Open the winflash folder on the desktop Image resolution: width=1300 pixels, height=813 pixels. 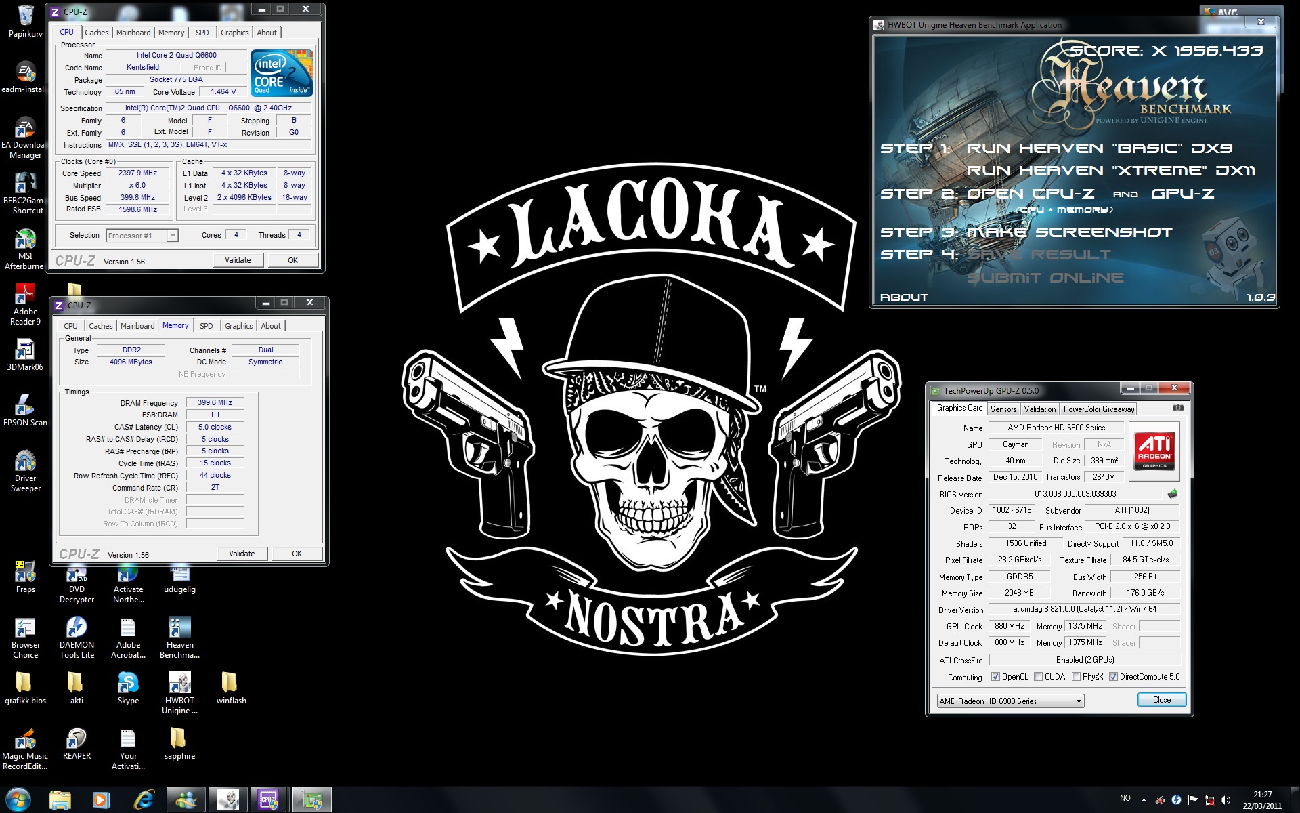coord(231,688)
